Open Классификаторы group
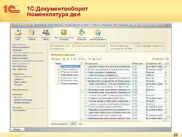The image size is (182, 137). [20, 90]
